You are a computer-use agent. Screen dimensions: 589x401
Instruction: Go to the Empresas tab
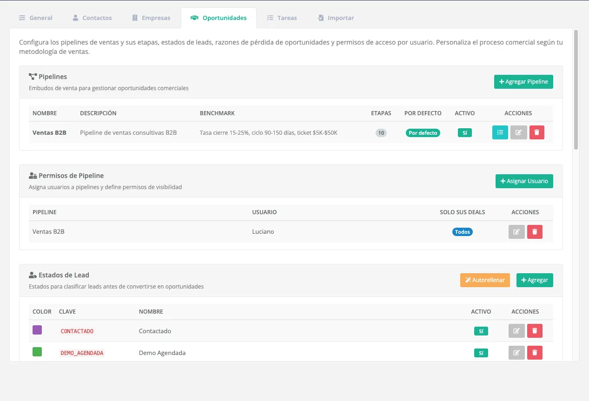pyautogui.click(x=151, y=18)
